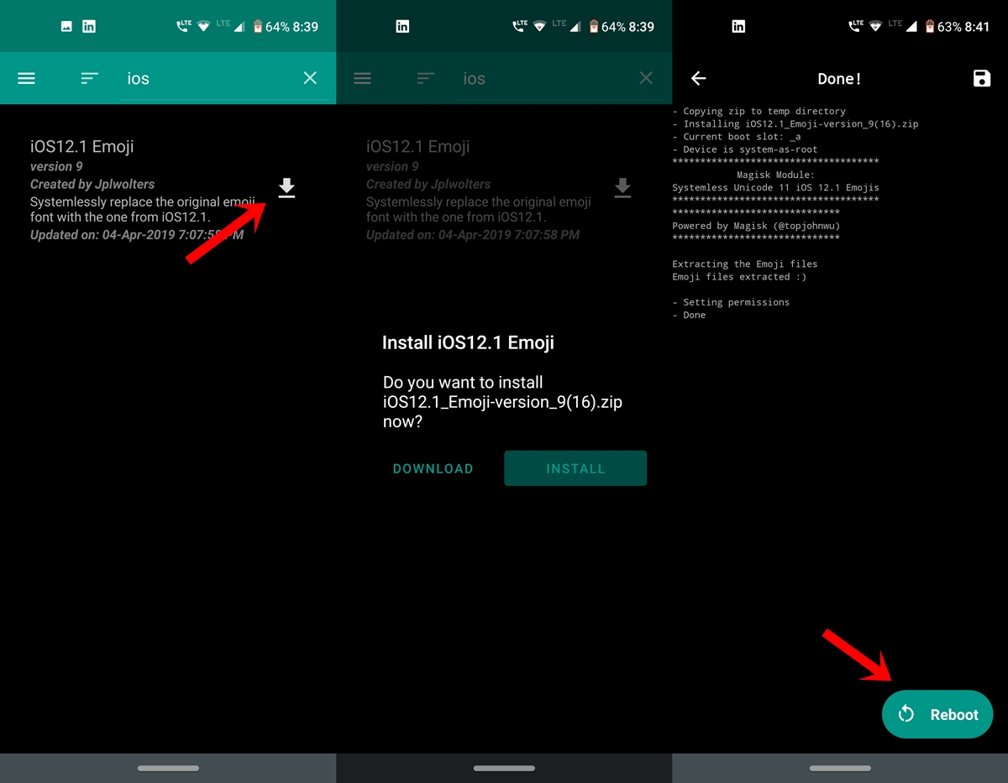The height and width of the screenshot is (783, 1008).
Task: Tap Wi-Fi icon in left status bar
Action: 203,27
